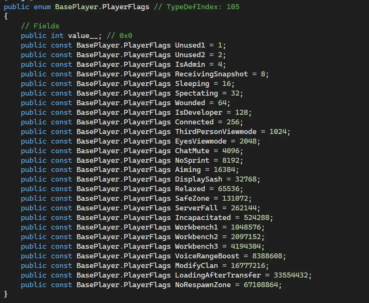Click the 'Incapacitated' flag name
Screen dimensions: 369x303
[x=203, y=217]
